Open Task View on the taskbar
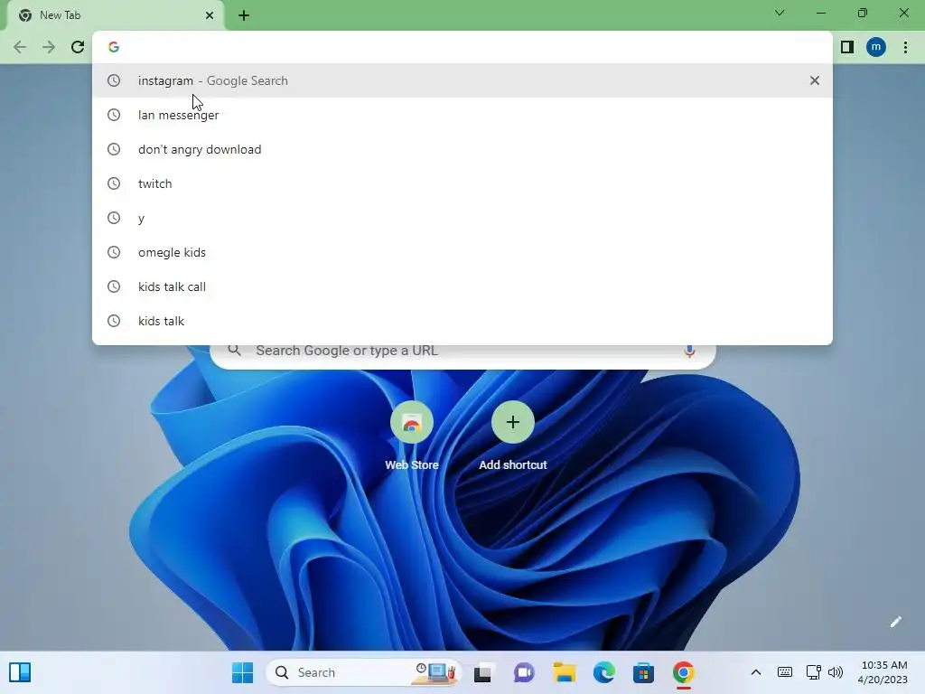 click(x=482, y=672)
